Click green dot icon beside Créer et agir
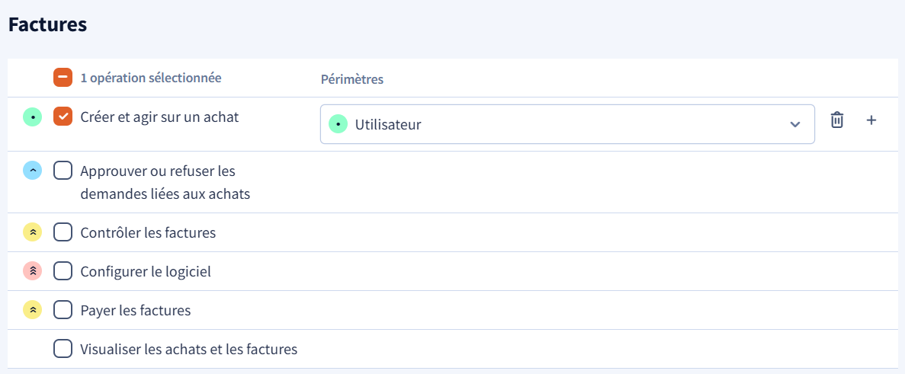The height and width of the screenshot is (374, 905). (x=32, y=117)
